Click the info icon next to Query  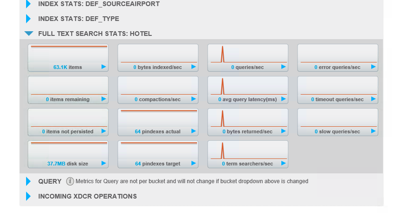(70, 181)
